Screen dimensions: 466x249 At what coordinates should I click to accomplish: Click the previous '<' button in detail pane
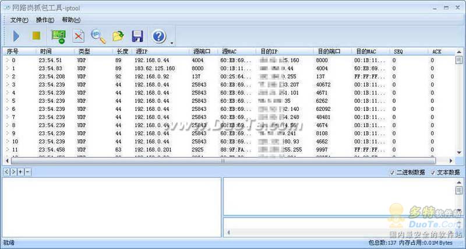(x=6, y=172)
